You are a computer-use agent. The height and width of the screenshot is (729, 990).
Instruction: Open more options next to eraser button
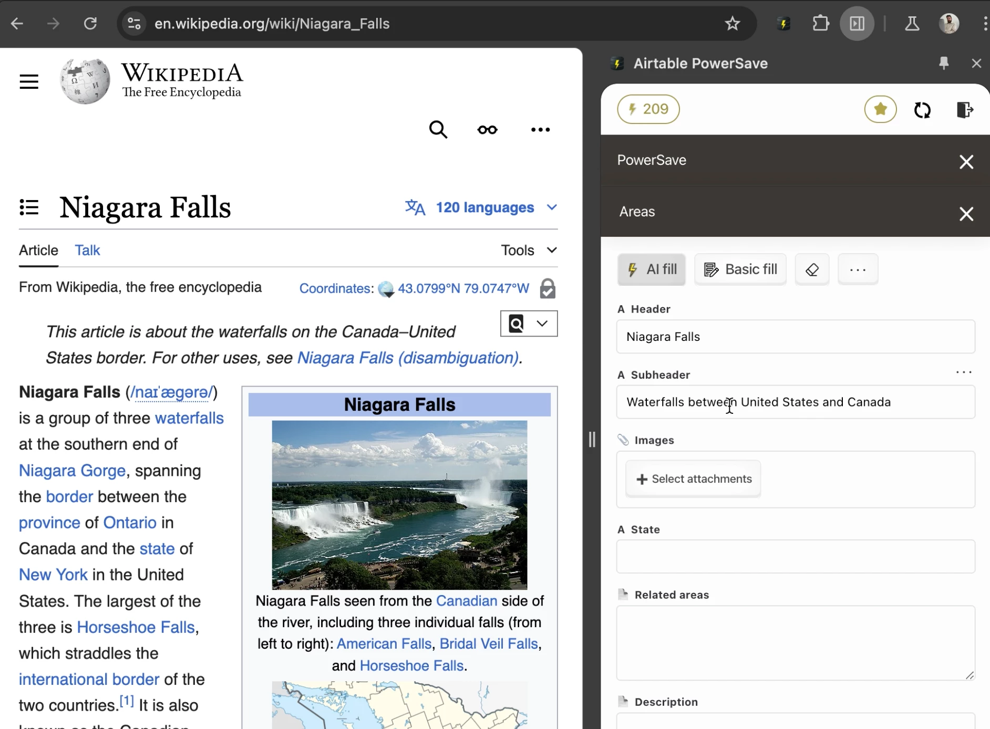[x=858, y=269]
